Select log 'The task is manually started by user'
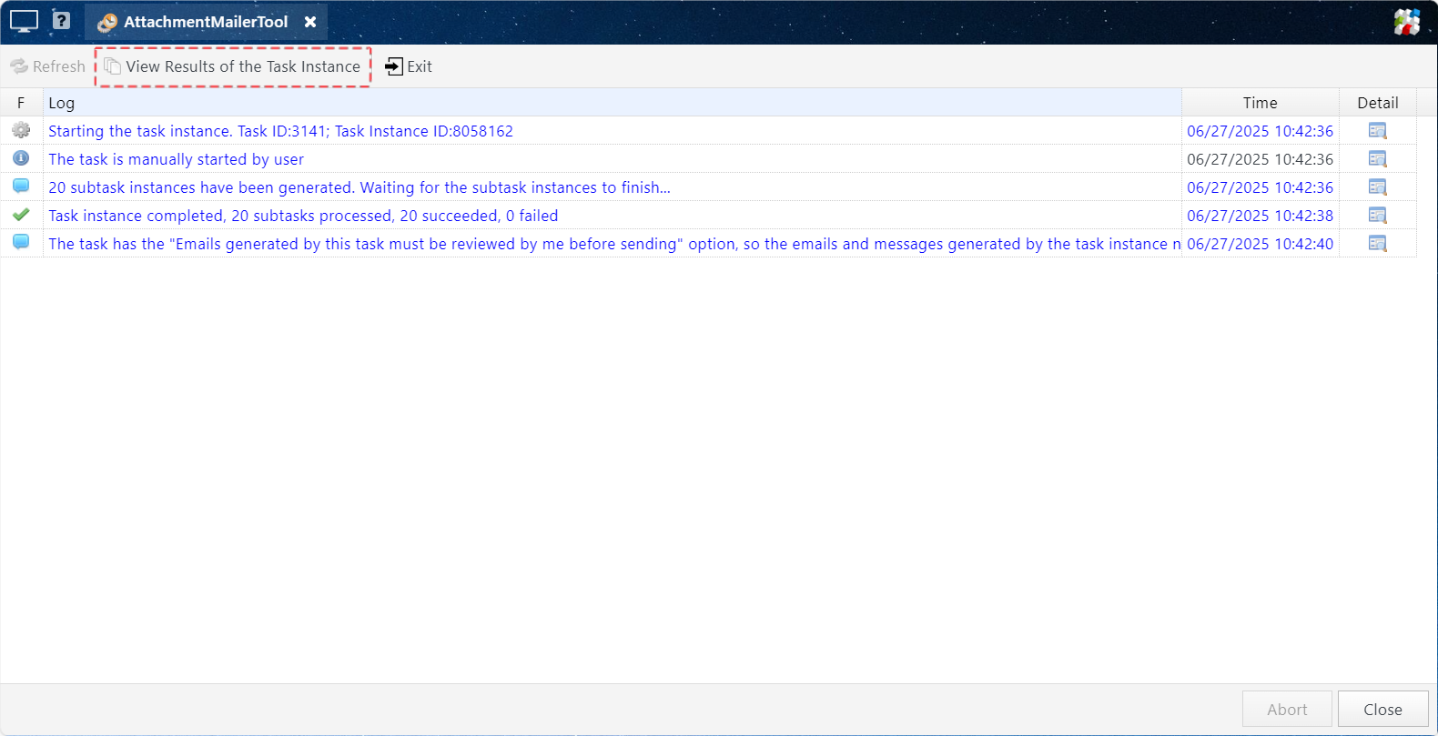The width and height of the screenshot is (1438, 736). [176, 159]
